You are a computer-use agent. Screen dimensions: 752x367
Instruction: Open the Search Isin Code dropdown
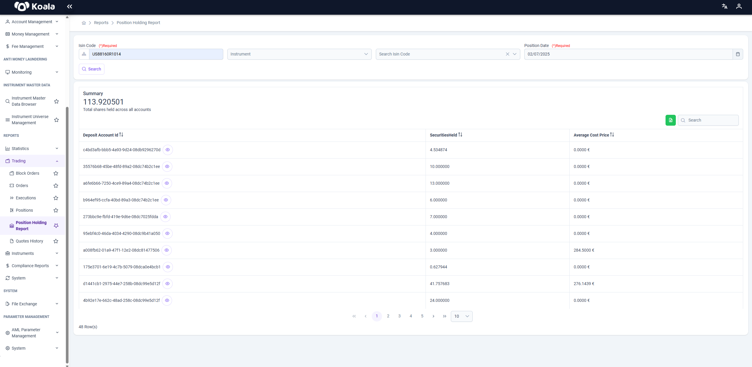pos(515,54)
